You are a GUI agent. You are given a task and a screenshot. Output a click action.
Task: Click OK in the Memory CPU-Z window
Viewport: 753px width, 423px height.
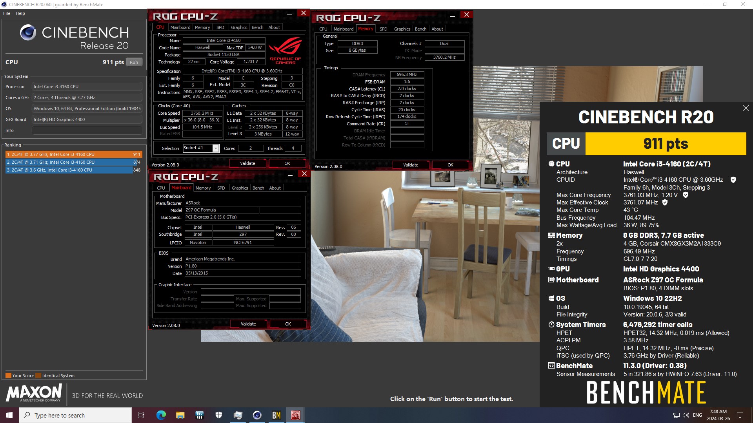tap(450, 165)
